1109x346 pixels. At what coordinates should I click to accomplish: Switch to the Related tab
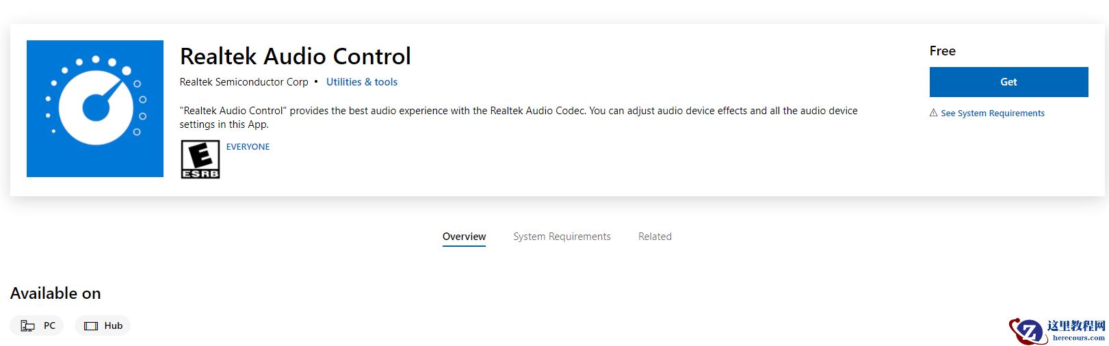655,237
